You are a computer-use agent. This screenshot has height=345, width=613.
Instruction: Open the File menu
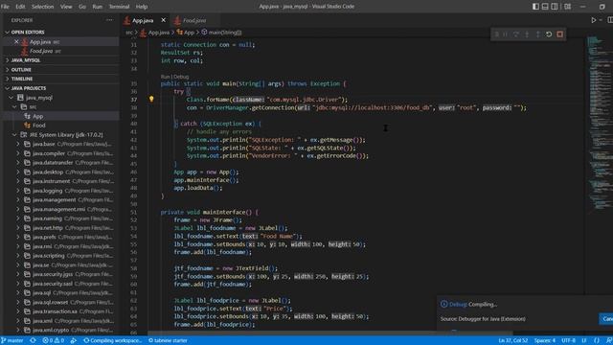click(5, 7)
